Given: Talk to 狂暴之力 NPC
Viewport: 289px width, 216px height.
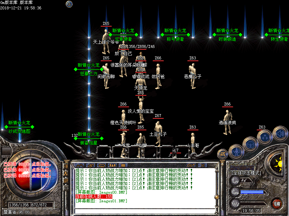Looking at the screenshot, I should 89,74.
